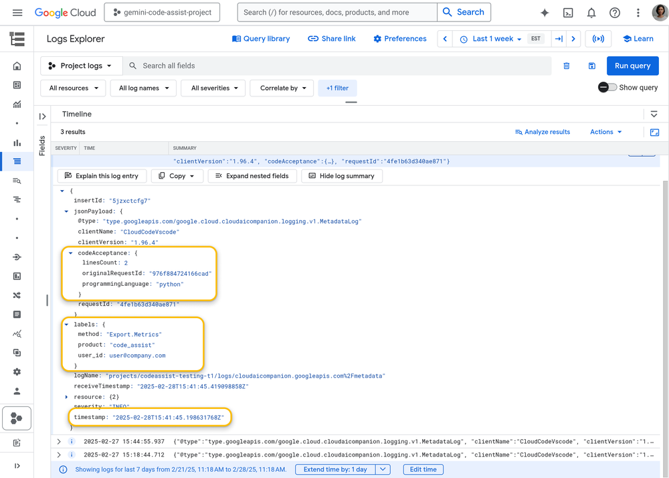
Task: Open Gemini sparkle assistant icon
Action: pyautogui.click(x=545, y=13)
